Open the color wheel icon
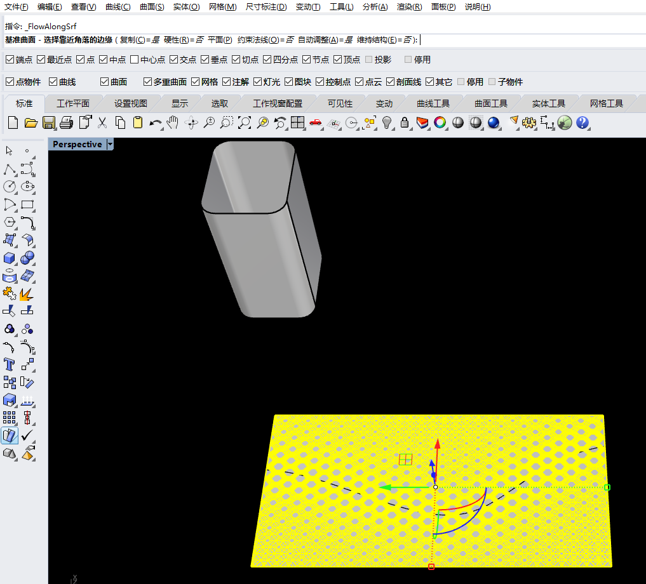This screenshot has height=584, width=646. (440, 123)
